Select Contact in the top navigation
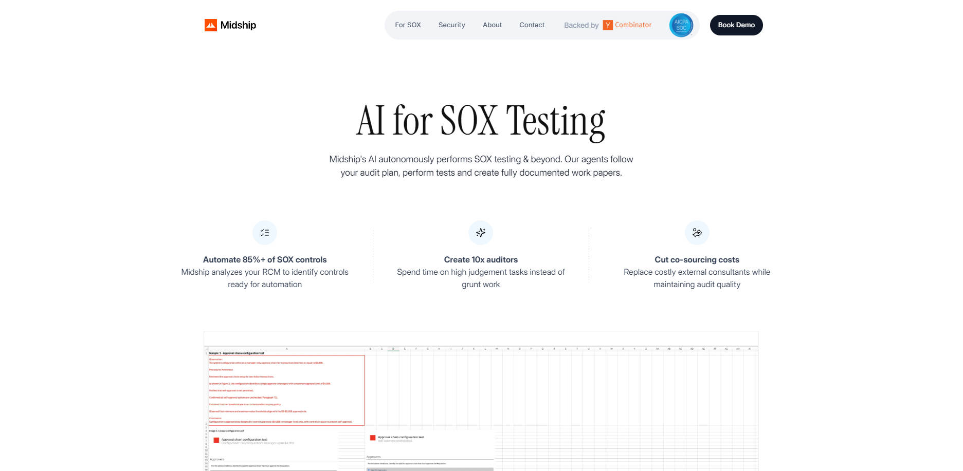The height and width of the screenshot is (471, 963). click(x=532, y=25)
